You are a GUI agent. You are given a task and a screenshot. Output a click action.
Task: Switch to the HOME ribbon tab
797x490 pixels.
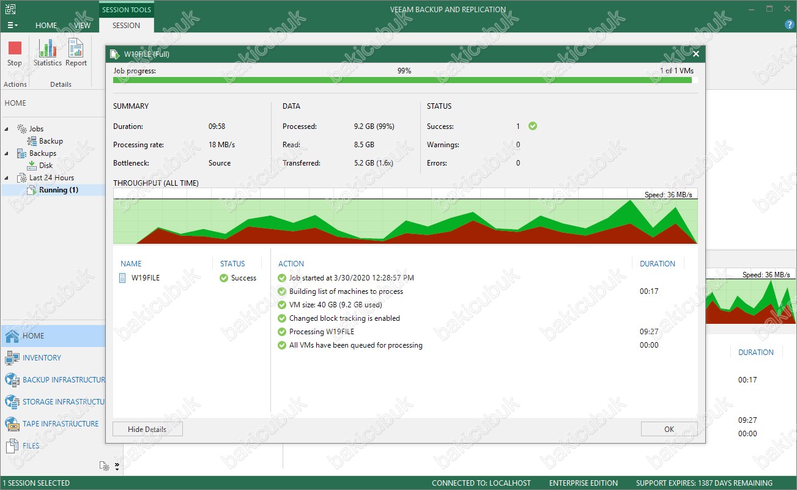pos(46,26)
